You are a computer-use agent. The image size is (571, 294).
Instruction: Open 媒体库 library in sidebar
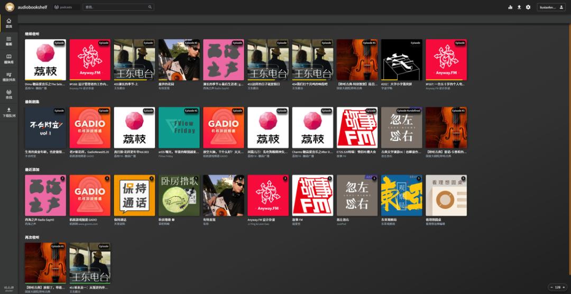[9, 59]
